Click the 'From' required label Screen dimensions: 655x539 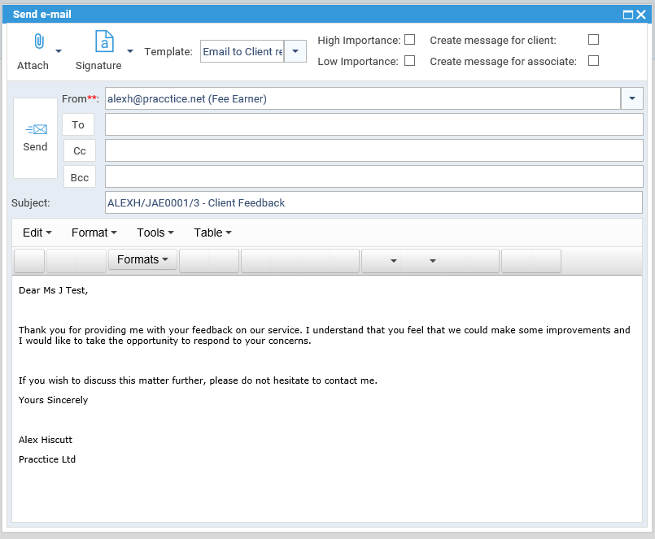point(81,99)
